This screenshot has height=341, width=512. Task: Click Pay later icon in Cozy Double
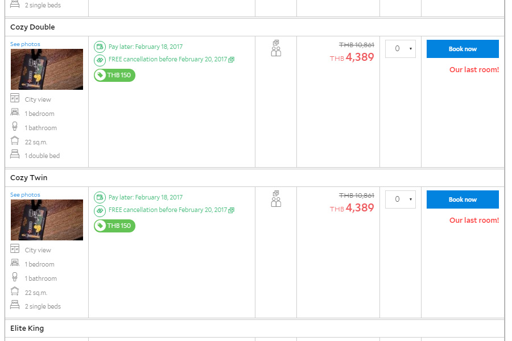[x=100, y=47]
